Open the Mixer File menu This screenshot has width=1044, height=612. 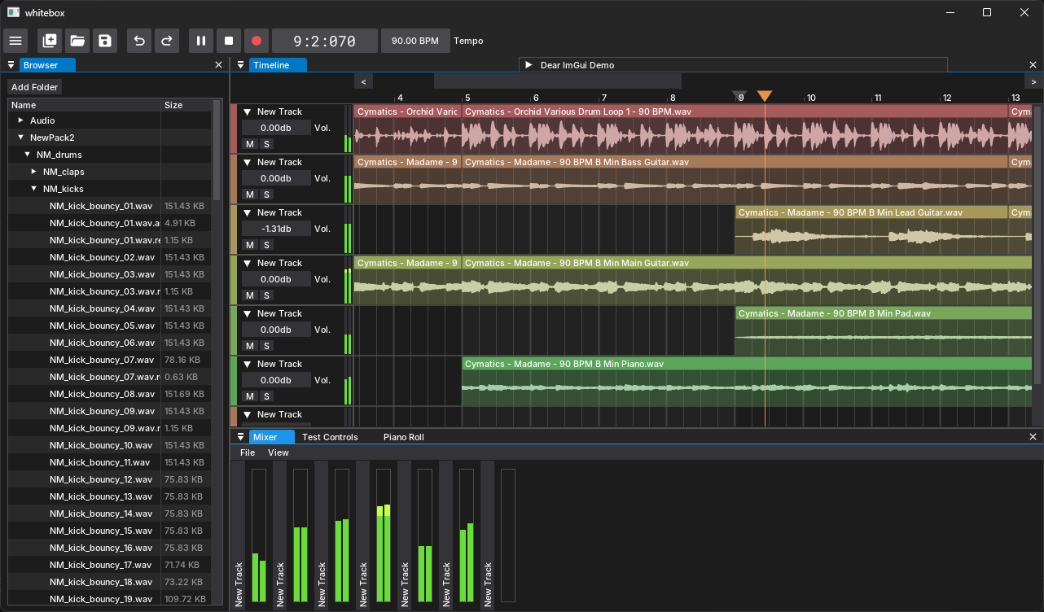click(248, 452)
